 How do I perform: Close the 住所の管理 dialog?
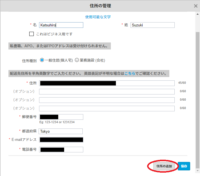click(196, 6)
